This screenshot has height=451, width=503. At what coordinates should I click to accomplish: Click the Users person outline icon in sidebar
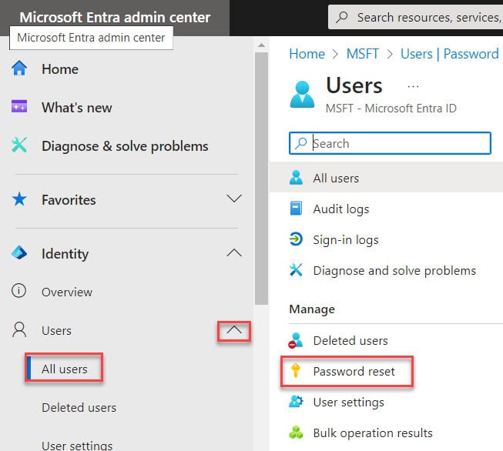click(19, 330)
